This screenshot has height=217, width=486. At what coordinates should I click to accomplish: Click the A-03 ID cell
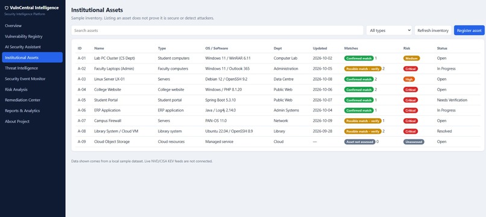(x=81, y=79)
